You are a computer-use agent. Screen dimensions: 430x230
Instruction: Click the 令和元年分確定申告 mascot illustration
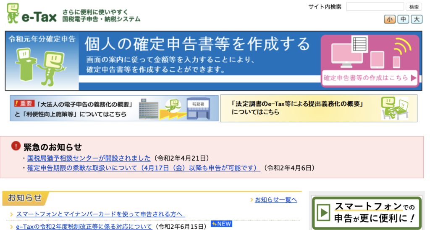pos(41,66)
